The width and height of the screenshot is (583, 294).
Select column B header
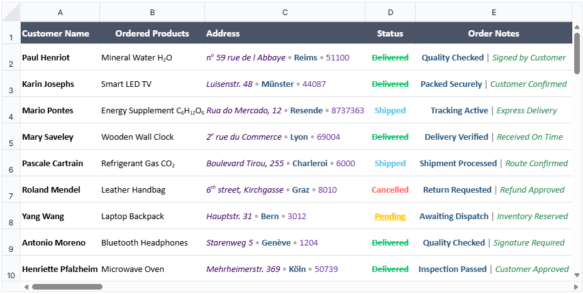click(x=152, y=13)
